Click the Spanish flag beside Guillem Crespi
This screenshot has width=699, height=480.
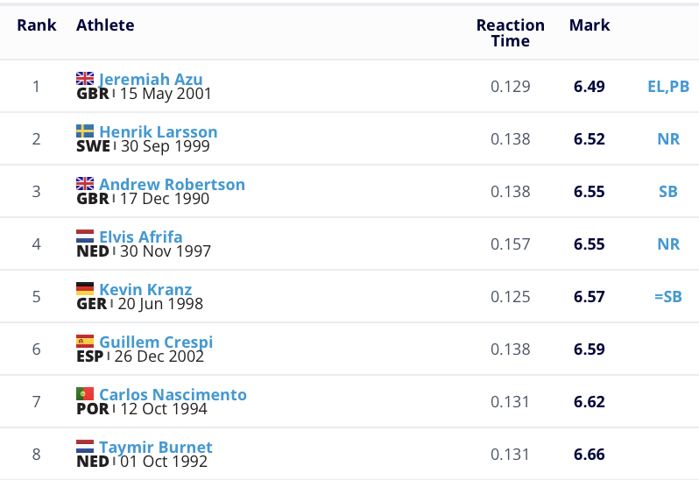[x=85, y=342]
